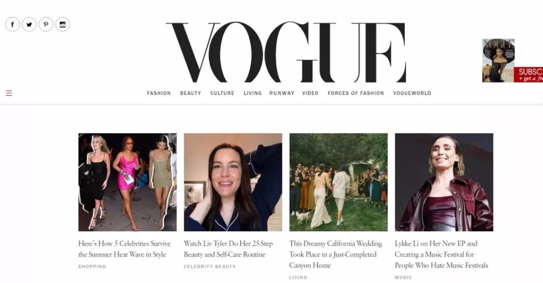Open the Celebrities Summer Heat Wave headline
The image size is (543, 283).
pos(124,249)
